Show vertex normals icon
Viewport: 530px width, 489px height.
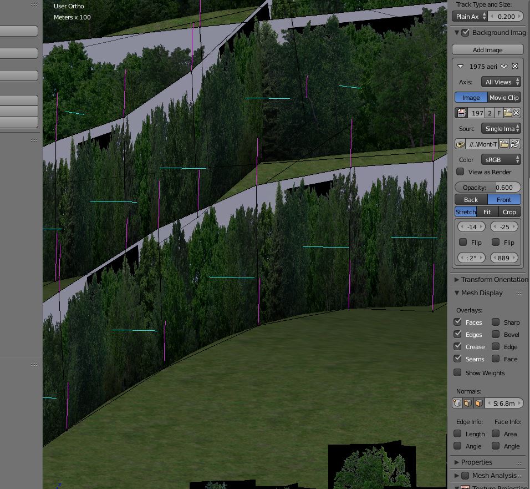pos(457,404)
